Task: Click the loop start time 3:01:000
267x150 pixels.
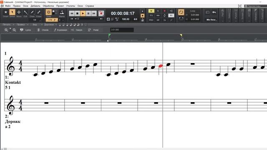Action: (x=195, y=15)
